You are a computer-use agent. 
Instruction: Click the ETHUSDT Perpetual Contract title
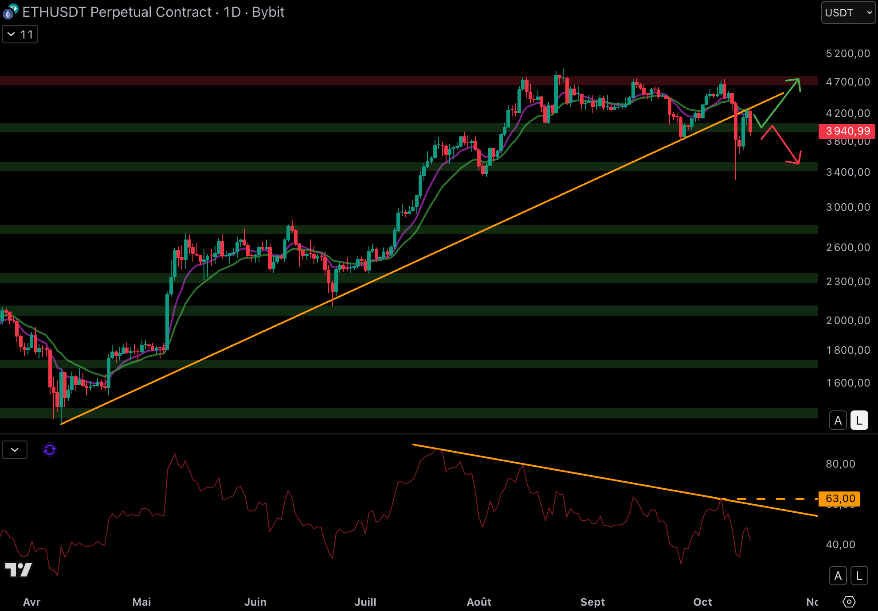(117, 12)
